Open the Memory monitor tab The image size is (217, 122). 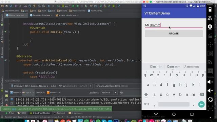click(x=15, y=93)
